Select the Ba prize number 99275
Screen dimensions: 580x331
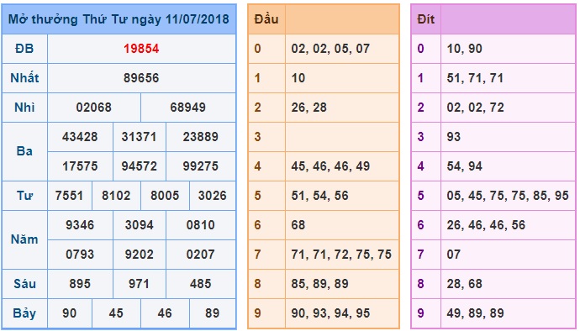point(201,166)
